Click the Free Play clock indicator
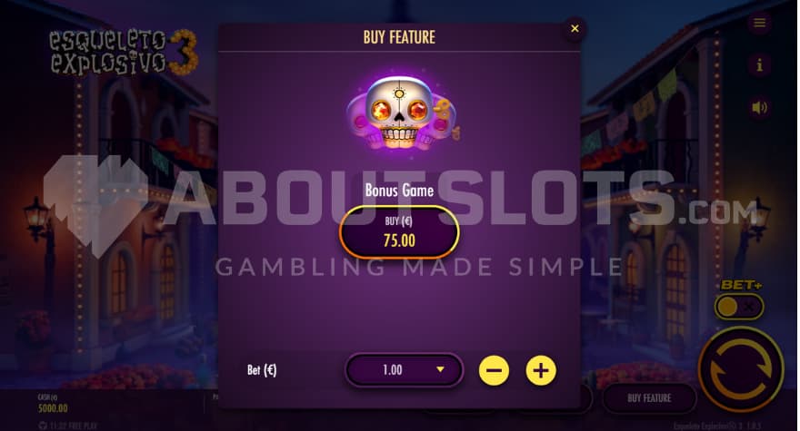This screenshot has width=800, height=431. click(67, 426)
